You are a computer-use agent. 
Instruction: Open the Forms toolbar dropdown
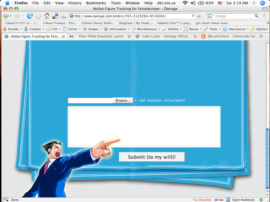(71, 29)
